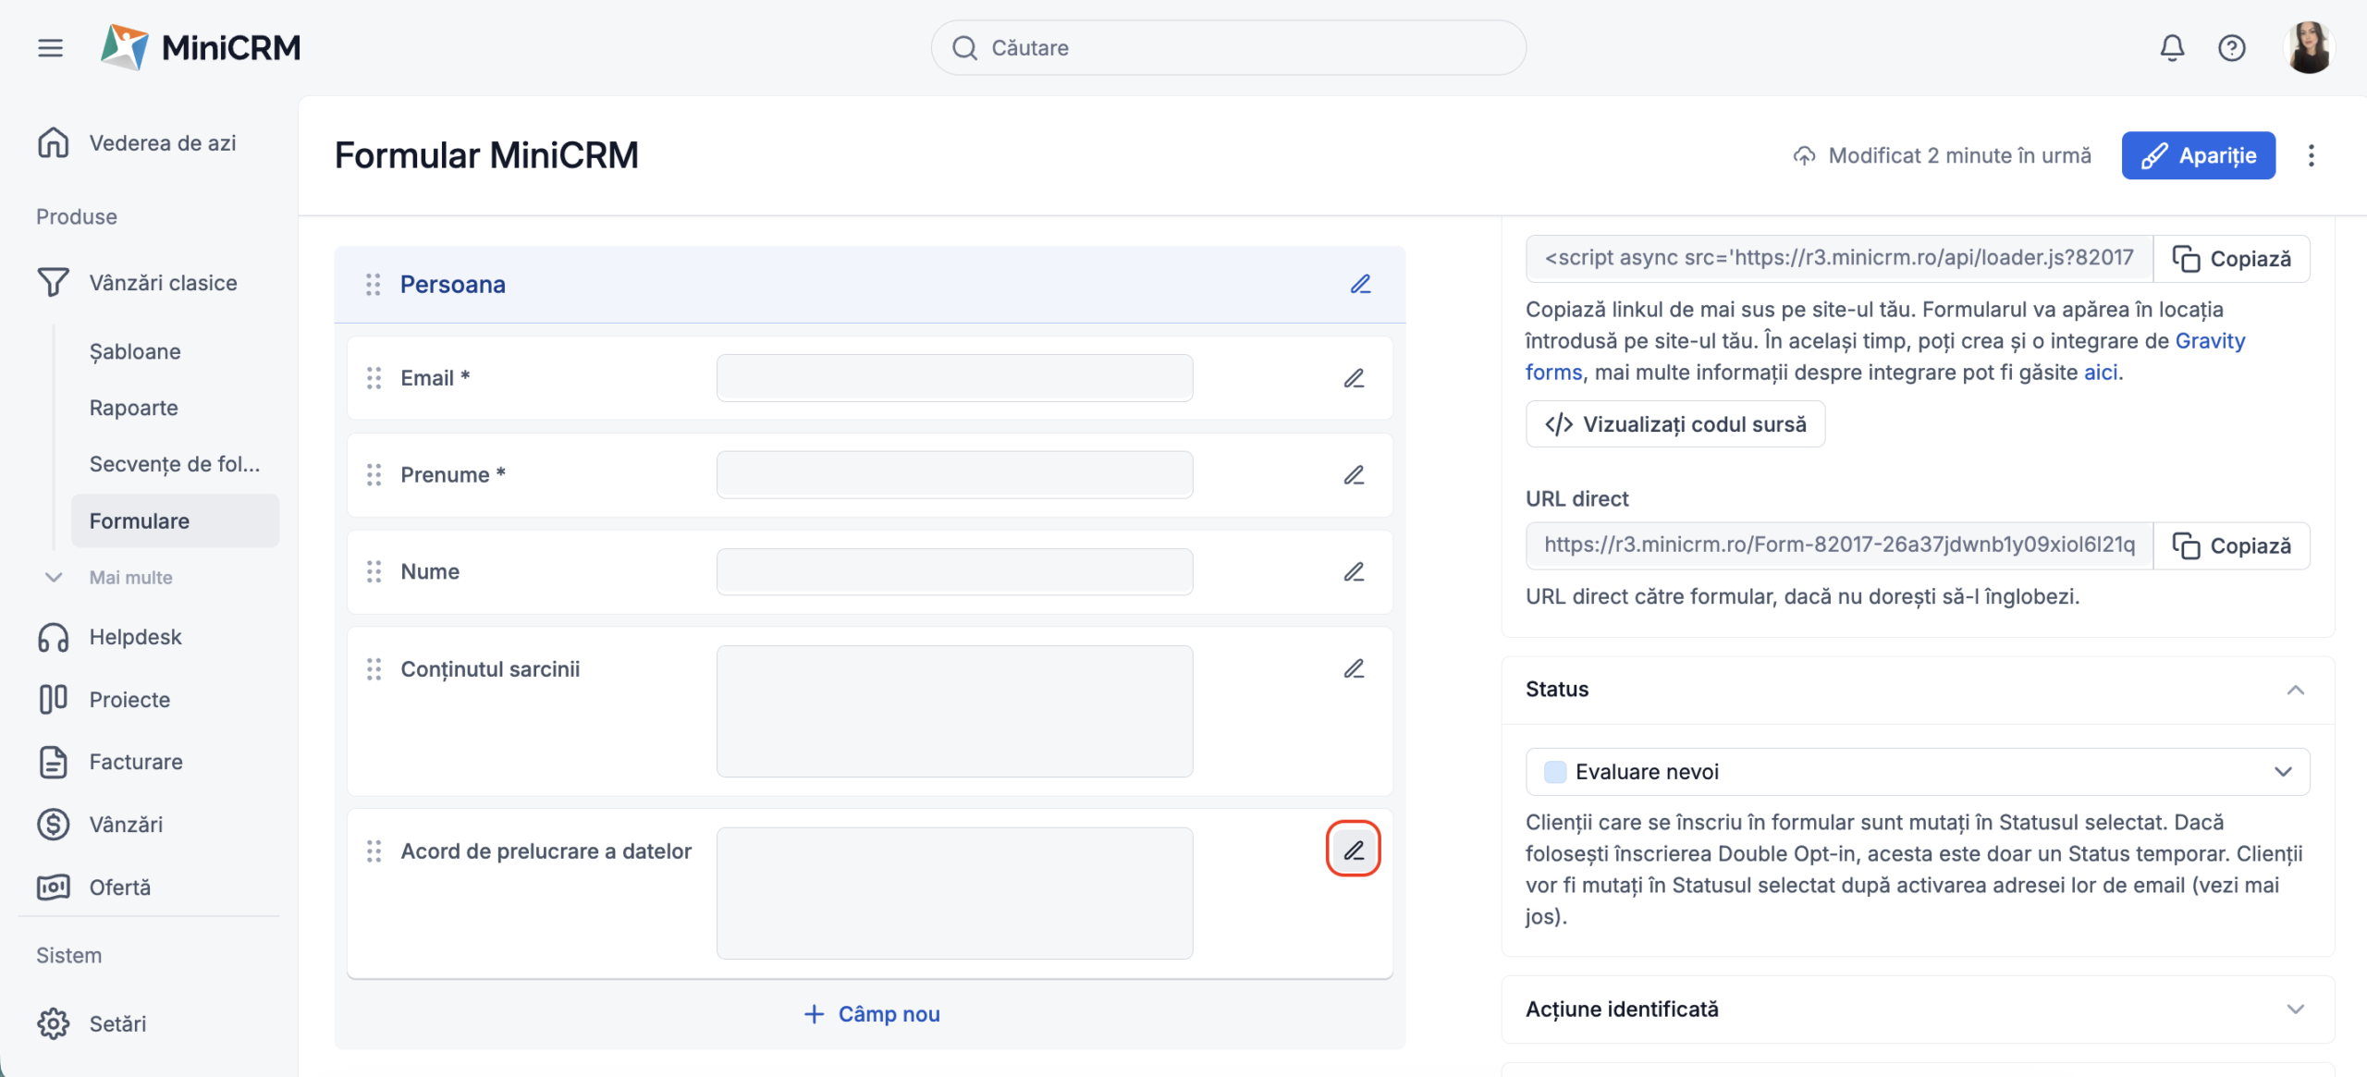Collapse the Status panel
The image size is (2367, 1077).
[2295, 690]
